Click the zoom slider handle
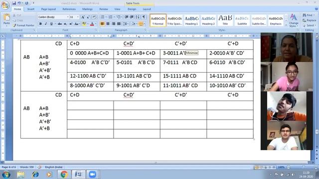Screen dimensions: 319x179 click(304, 167)
